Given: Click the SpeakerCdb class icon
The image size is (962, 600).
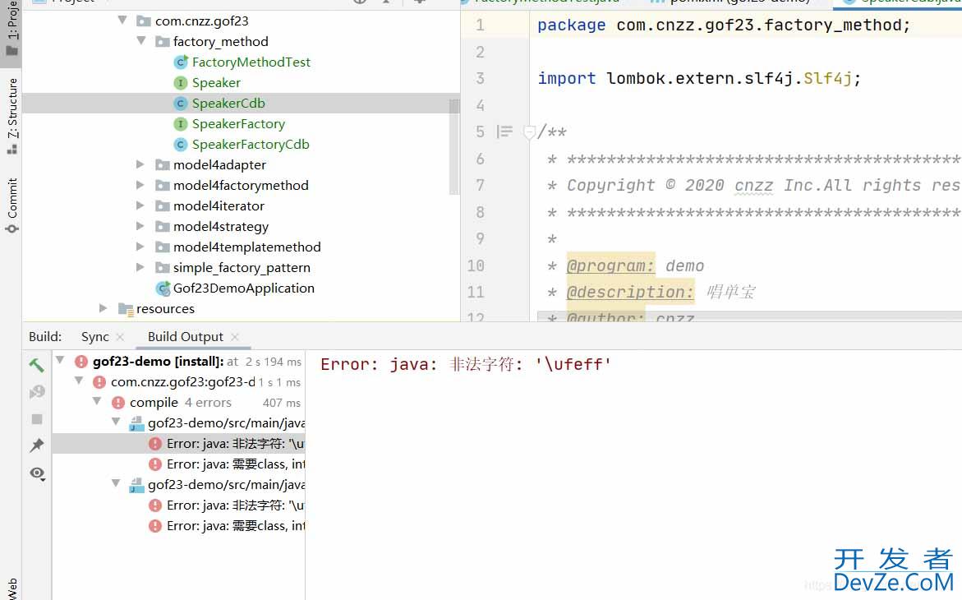Looking at the screenshot, I should click(x=181, y=104).
